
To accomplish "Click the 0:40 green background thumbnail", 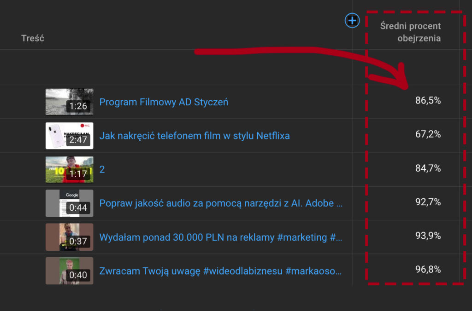I will [x=69, y=271].
